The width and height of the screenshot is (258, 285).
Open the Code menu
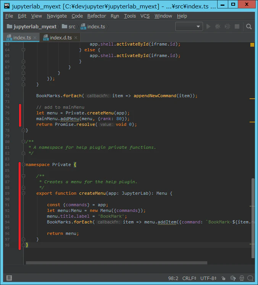pyautogui.click(x=77, y=16)
